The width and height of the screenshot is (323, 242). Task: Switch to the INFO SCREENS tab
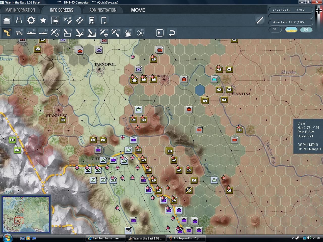tap(62, 10)
